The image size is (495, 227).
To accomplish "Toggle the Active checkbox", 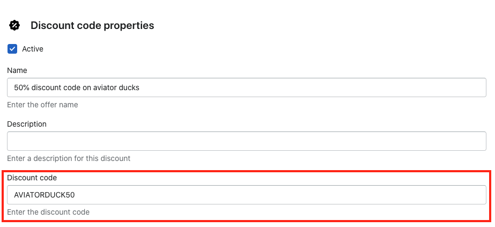I will point(12,49).
